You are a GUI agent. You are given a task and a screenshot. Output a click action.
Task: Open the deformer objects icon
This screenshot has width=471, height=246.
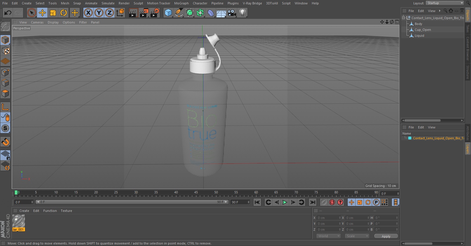(x=211, y=13)
